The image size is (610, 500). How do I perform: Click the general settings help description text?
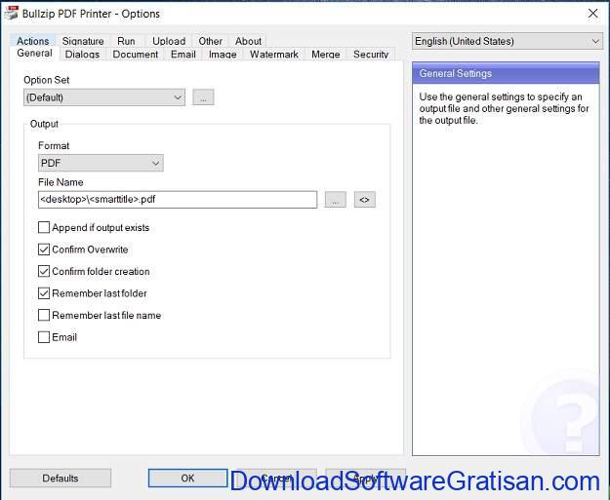pyautogui.click(x=505, y=108)
